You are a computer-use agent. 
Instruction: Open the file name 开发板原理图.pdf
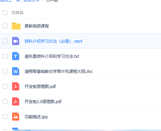pos(40,87)
